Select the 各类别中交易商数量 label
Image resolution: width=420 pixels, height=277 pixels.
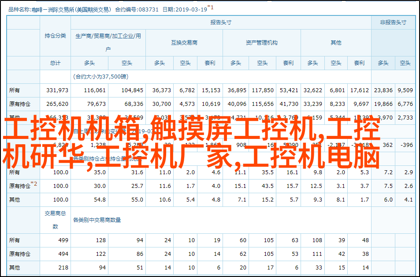97,220
